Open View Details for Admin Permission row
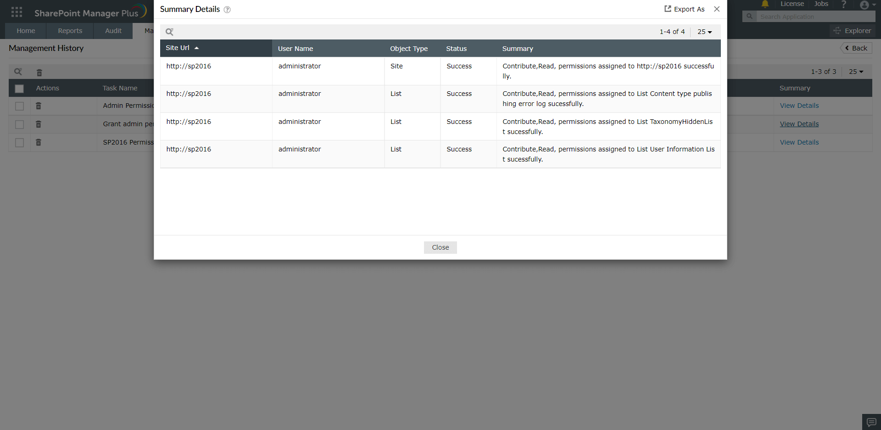Screen dimensions: 881x430 [x=799, y=106]
